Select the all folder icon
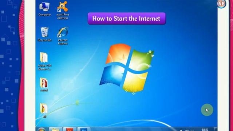 click(44, 111)
